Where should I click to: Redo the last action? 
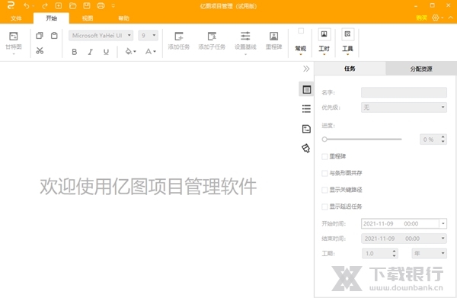pos(45,5)
